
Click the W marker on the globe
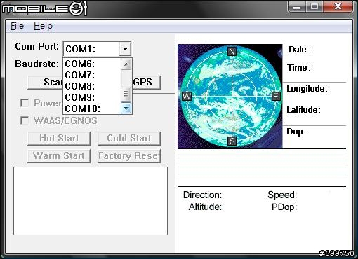tap(187, 96)
